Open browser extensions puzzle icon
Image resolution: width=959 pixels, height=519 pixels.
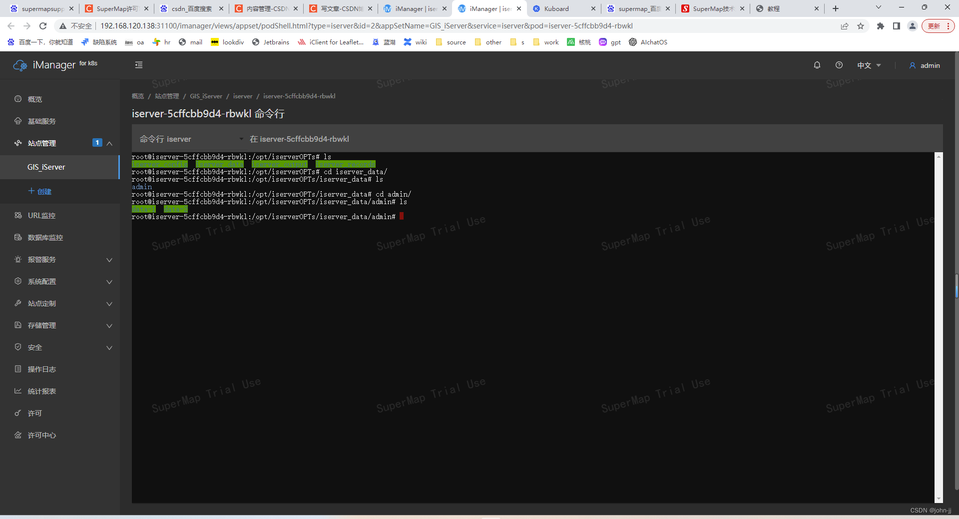[881, 26]
